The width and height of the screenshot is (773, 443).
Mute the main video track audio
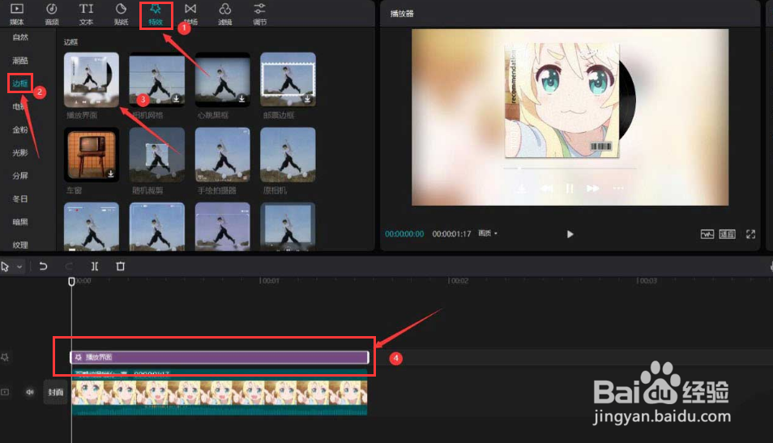(30, 392)
